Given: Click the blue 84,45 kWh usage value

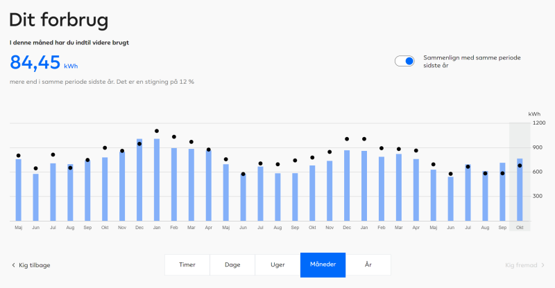Looking at the screenshot, I should click(x=36, y=63).
